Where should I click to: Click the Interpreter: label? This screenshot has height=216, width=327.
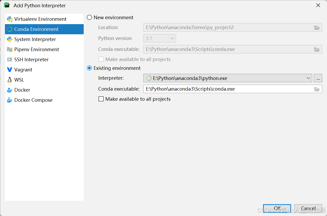pos(111,78)
